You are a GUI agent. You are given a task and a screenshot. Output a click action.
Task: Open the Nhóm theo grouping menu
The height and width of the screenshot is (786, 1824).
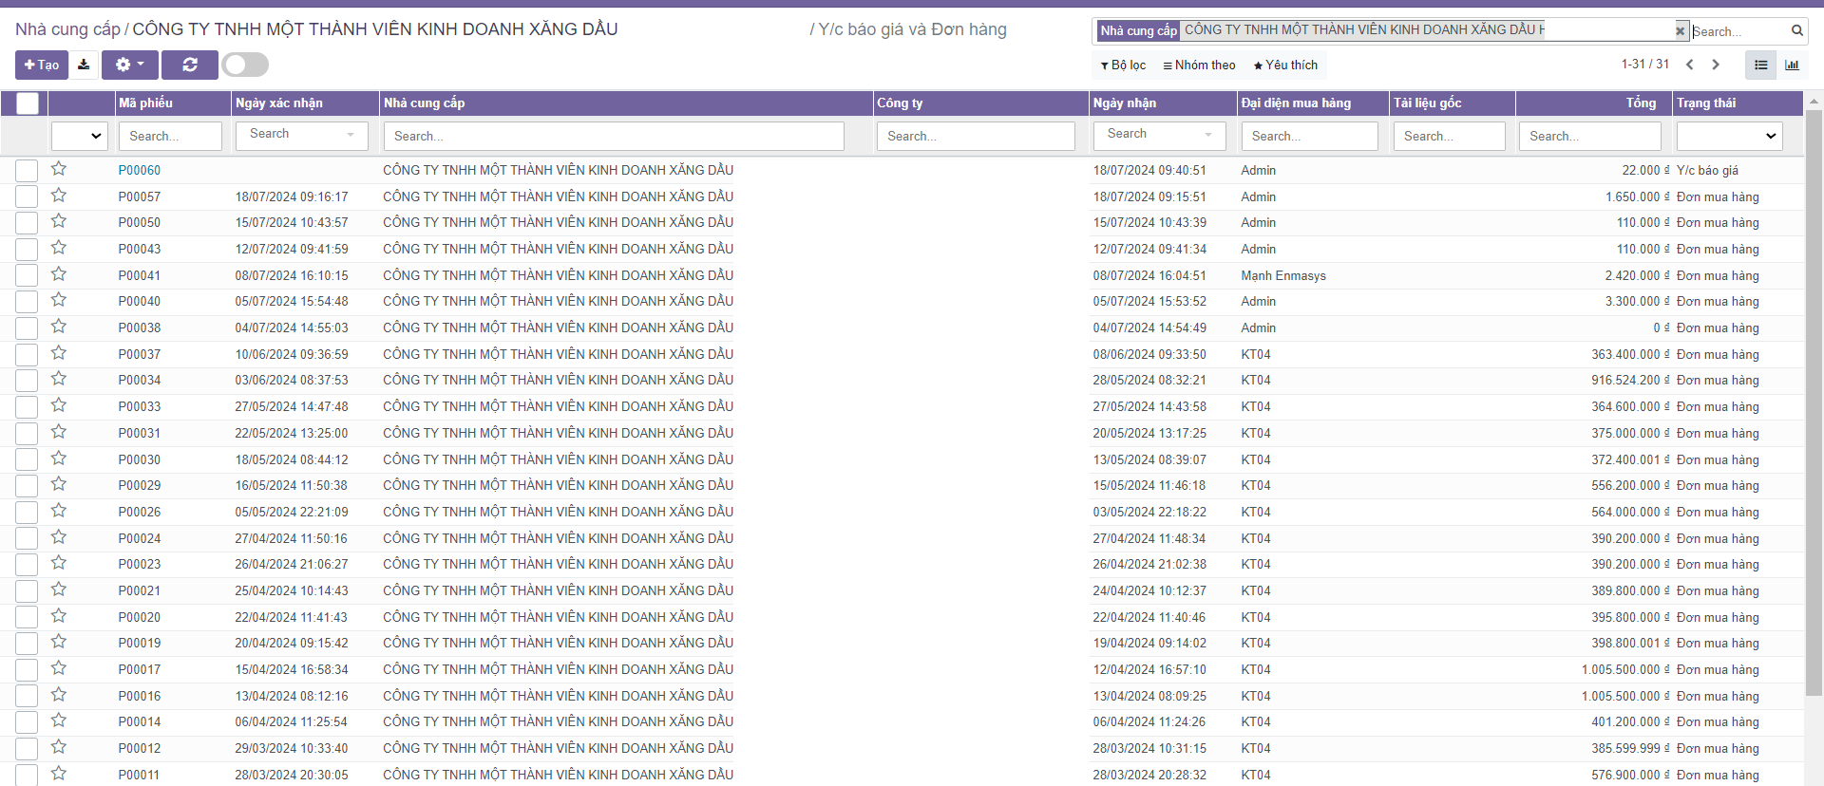click(x=1199, y=65)
